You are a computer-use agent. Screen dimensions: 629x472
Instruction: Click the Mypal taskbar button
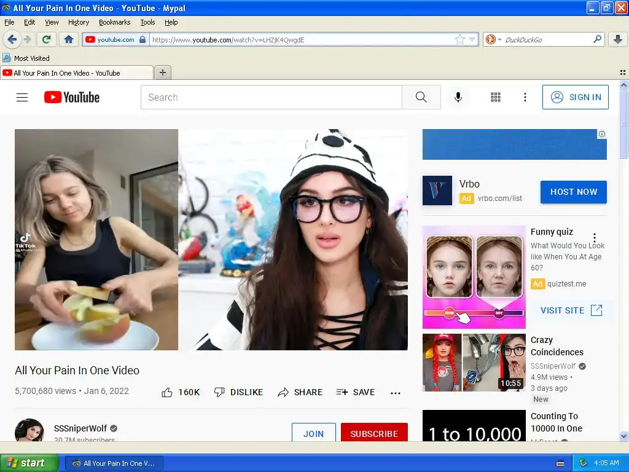(x=114, y=463)
